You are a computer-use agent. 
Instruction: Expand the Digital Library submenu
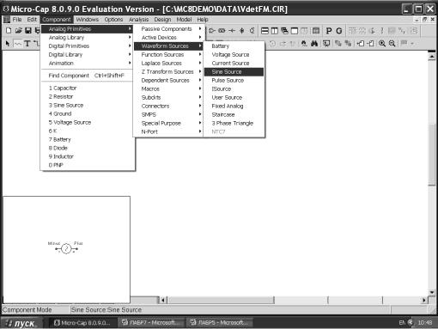(x=88, y=55)
